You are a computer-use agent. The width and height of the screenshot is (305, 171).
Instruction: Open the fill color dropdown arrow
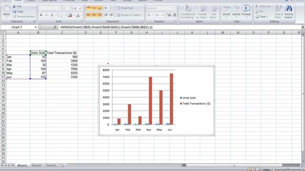73,15
